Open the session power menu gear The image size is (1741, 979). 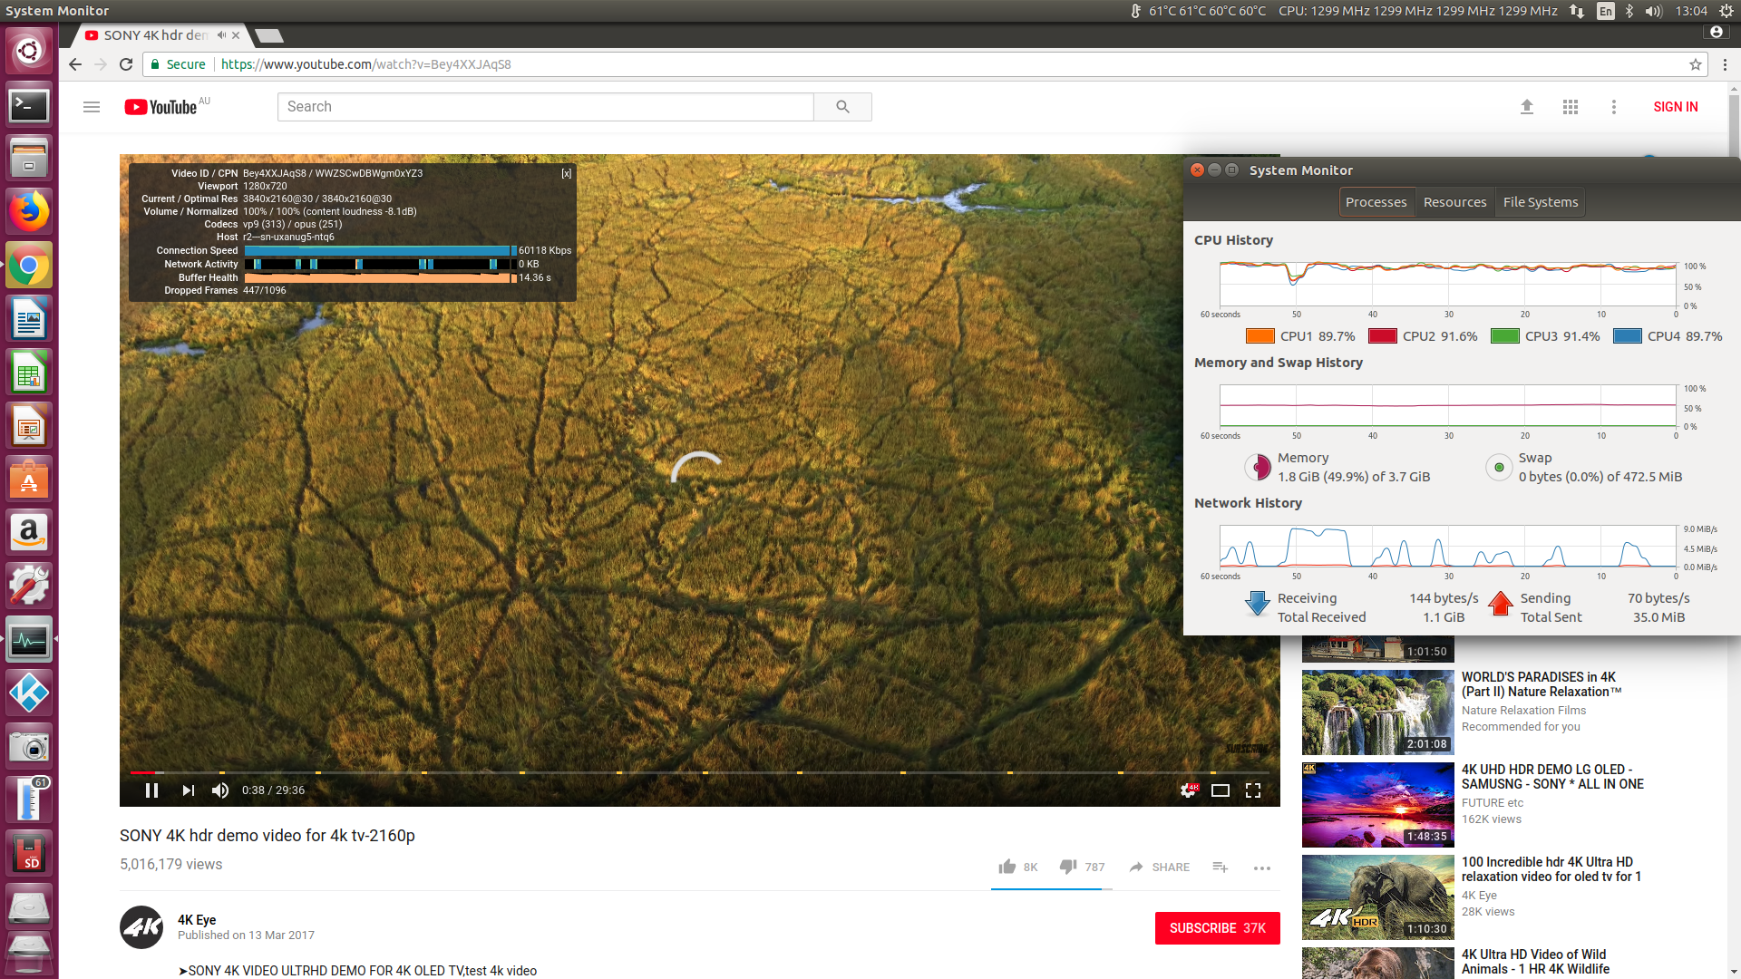1726,11
